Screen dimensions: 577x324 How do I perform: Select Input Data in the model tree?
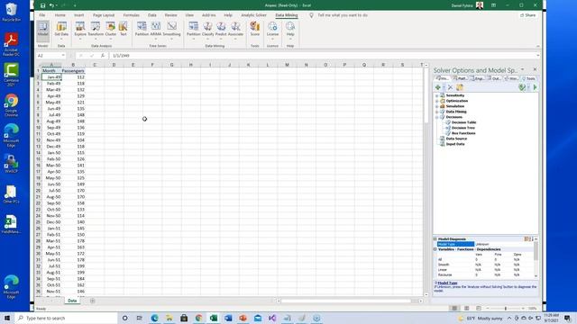pyautogui.click(x=455, y=144)
